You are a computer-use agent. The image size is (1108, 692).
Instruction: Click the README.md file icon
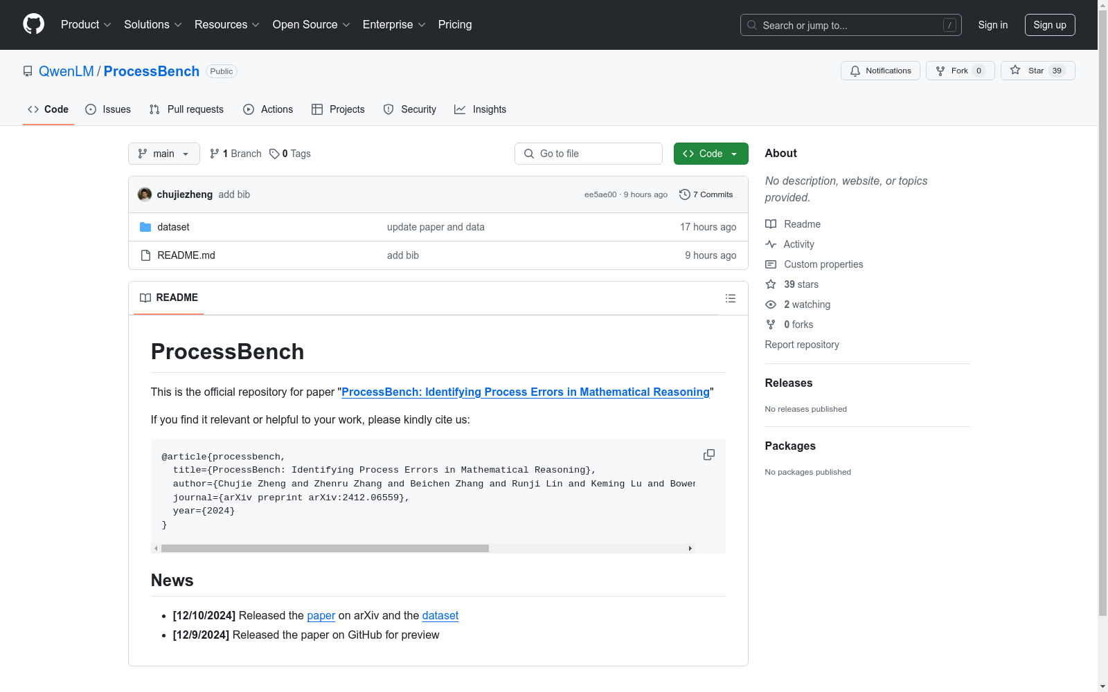click(x=145, y=255)
